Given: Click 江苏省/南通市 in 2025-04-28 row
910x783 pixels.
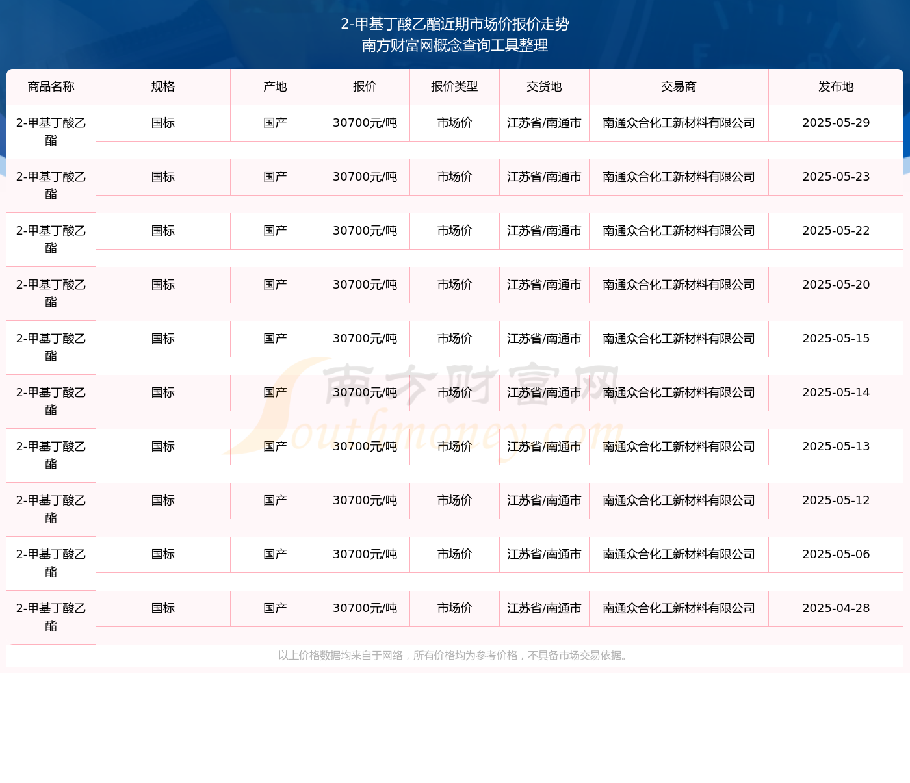Looking at the screenshot, I should click(x=545, y=608).
